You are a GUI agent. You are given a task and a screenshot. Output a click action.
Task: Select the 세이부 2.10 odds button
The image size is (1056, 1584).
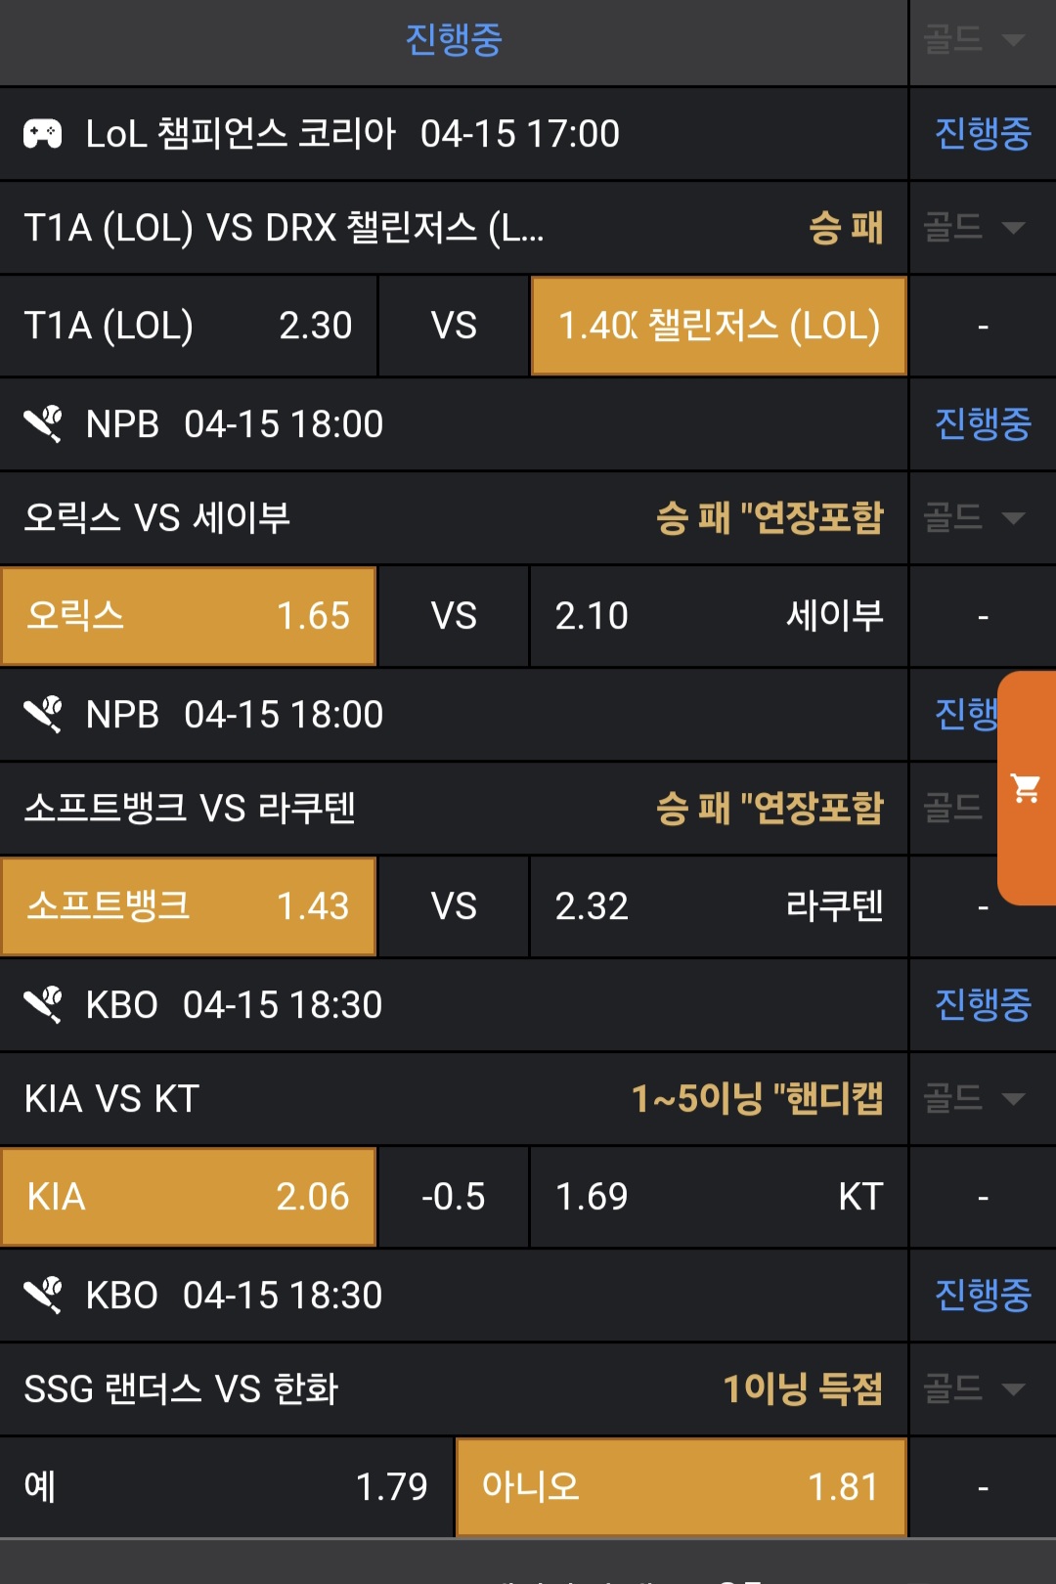coord(719,616)
